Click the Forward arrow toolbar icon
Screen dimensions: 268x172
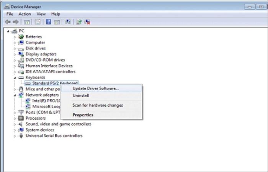[x=16, y=22]
